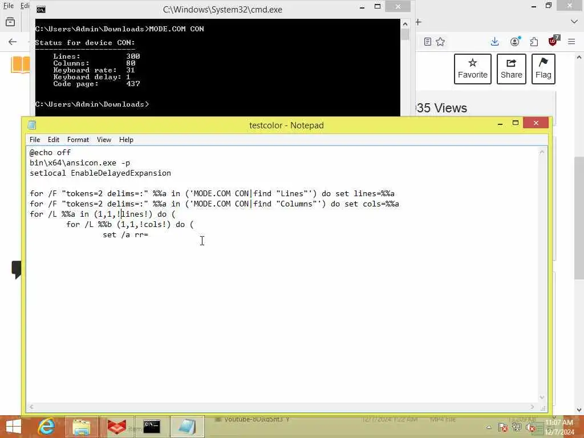584x438 pixels.
Task: Open File Explorer from the taskbar
Action: click(x=82, y=427)
